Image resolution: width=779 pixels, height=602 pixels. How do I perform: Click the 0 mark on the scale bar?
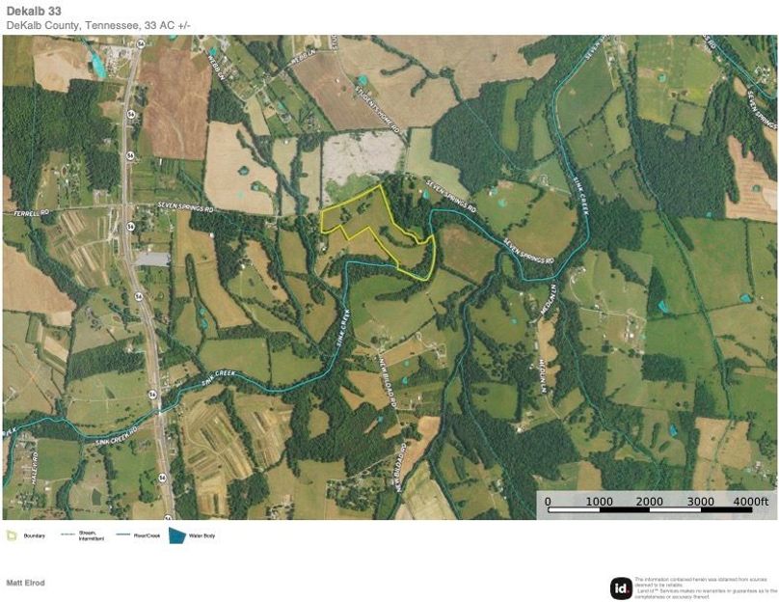click(x=548, y=502)
